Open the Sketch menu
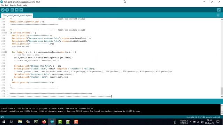The width and height of the screenshot is (223, 125). (13, 6)
